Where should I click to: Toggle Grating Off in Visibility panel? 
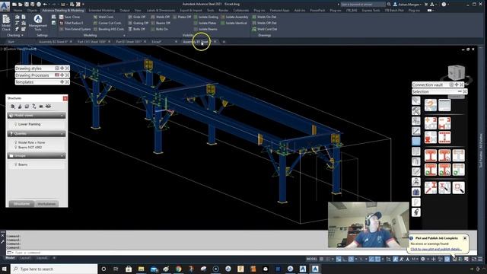click(x=138, y=23)
